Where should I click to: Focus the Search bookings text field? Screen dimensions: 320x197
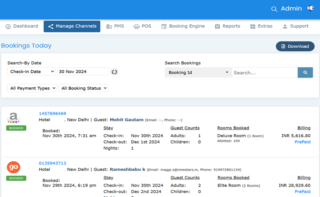[265, 72]
